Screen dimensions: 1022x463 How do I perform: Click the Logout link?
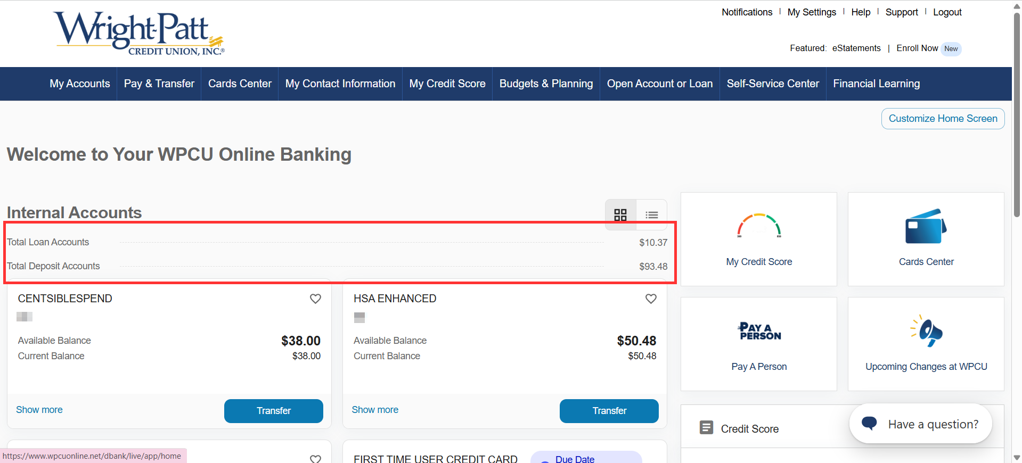(x=947, y=12)
